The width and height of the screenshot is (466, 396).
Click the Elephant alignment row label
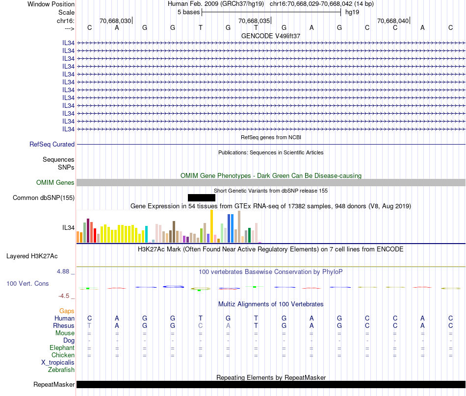(62, 347)
